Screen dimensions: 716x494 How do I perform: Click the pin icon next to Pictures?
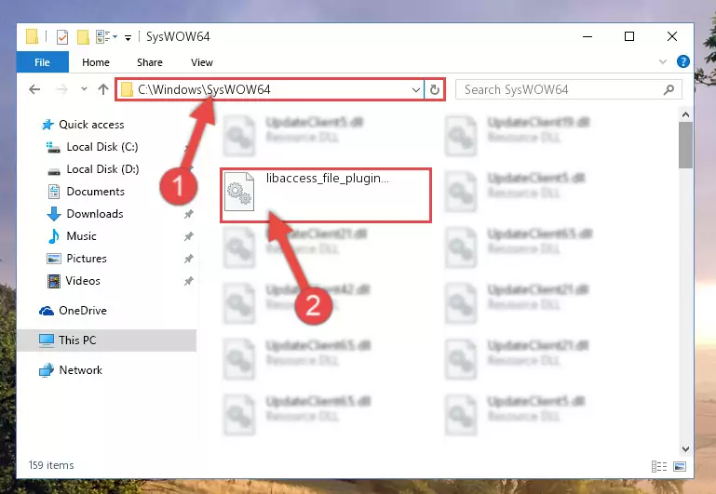pos(189,259)
